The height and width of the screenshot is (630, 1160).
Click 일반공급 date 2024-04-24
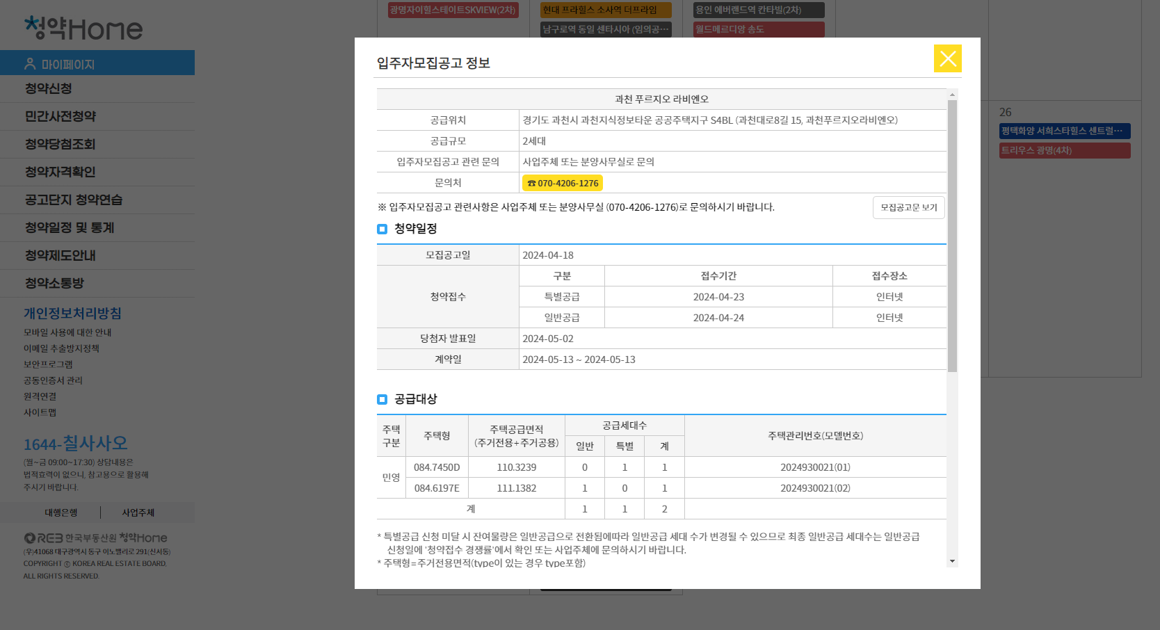718,318
